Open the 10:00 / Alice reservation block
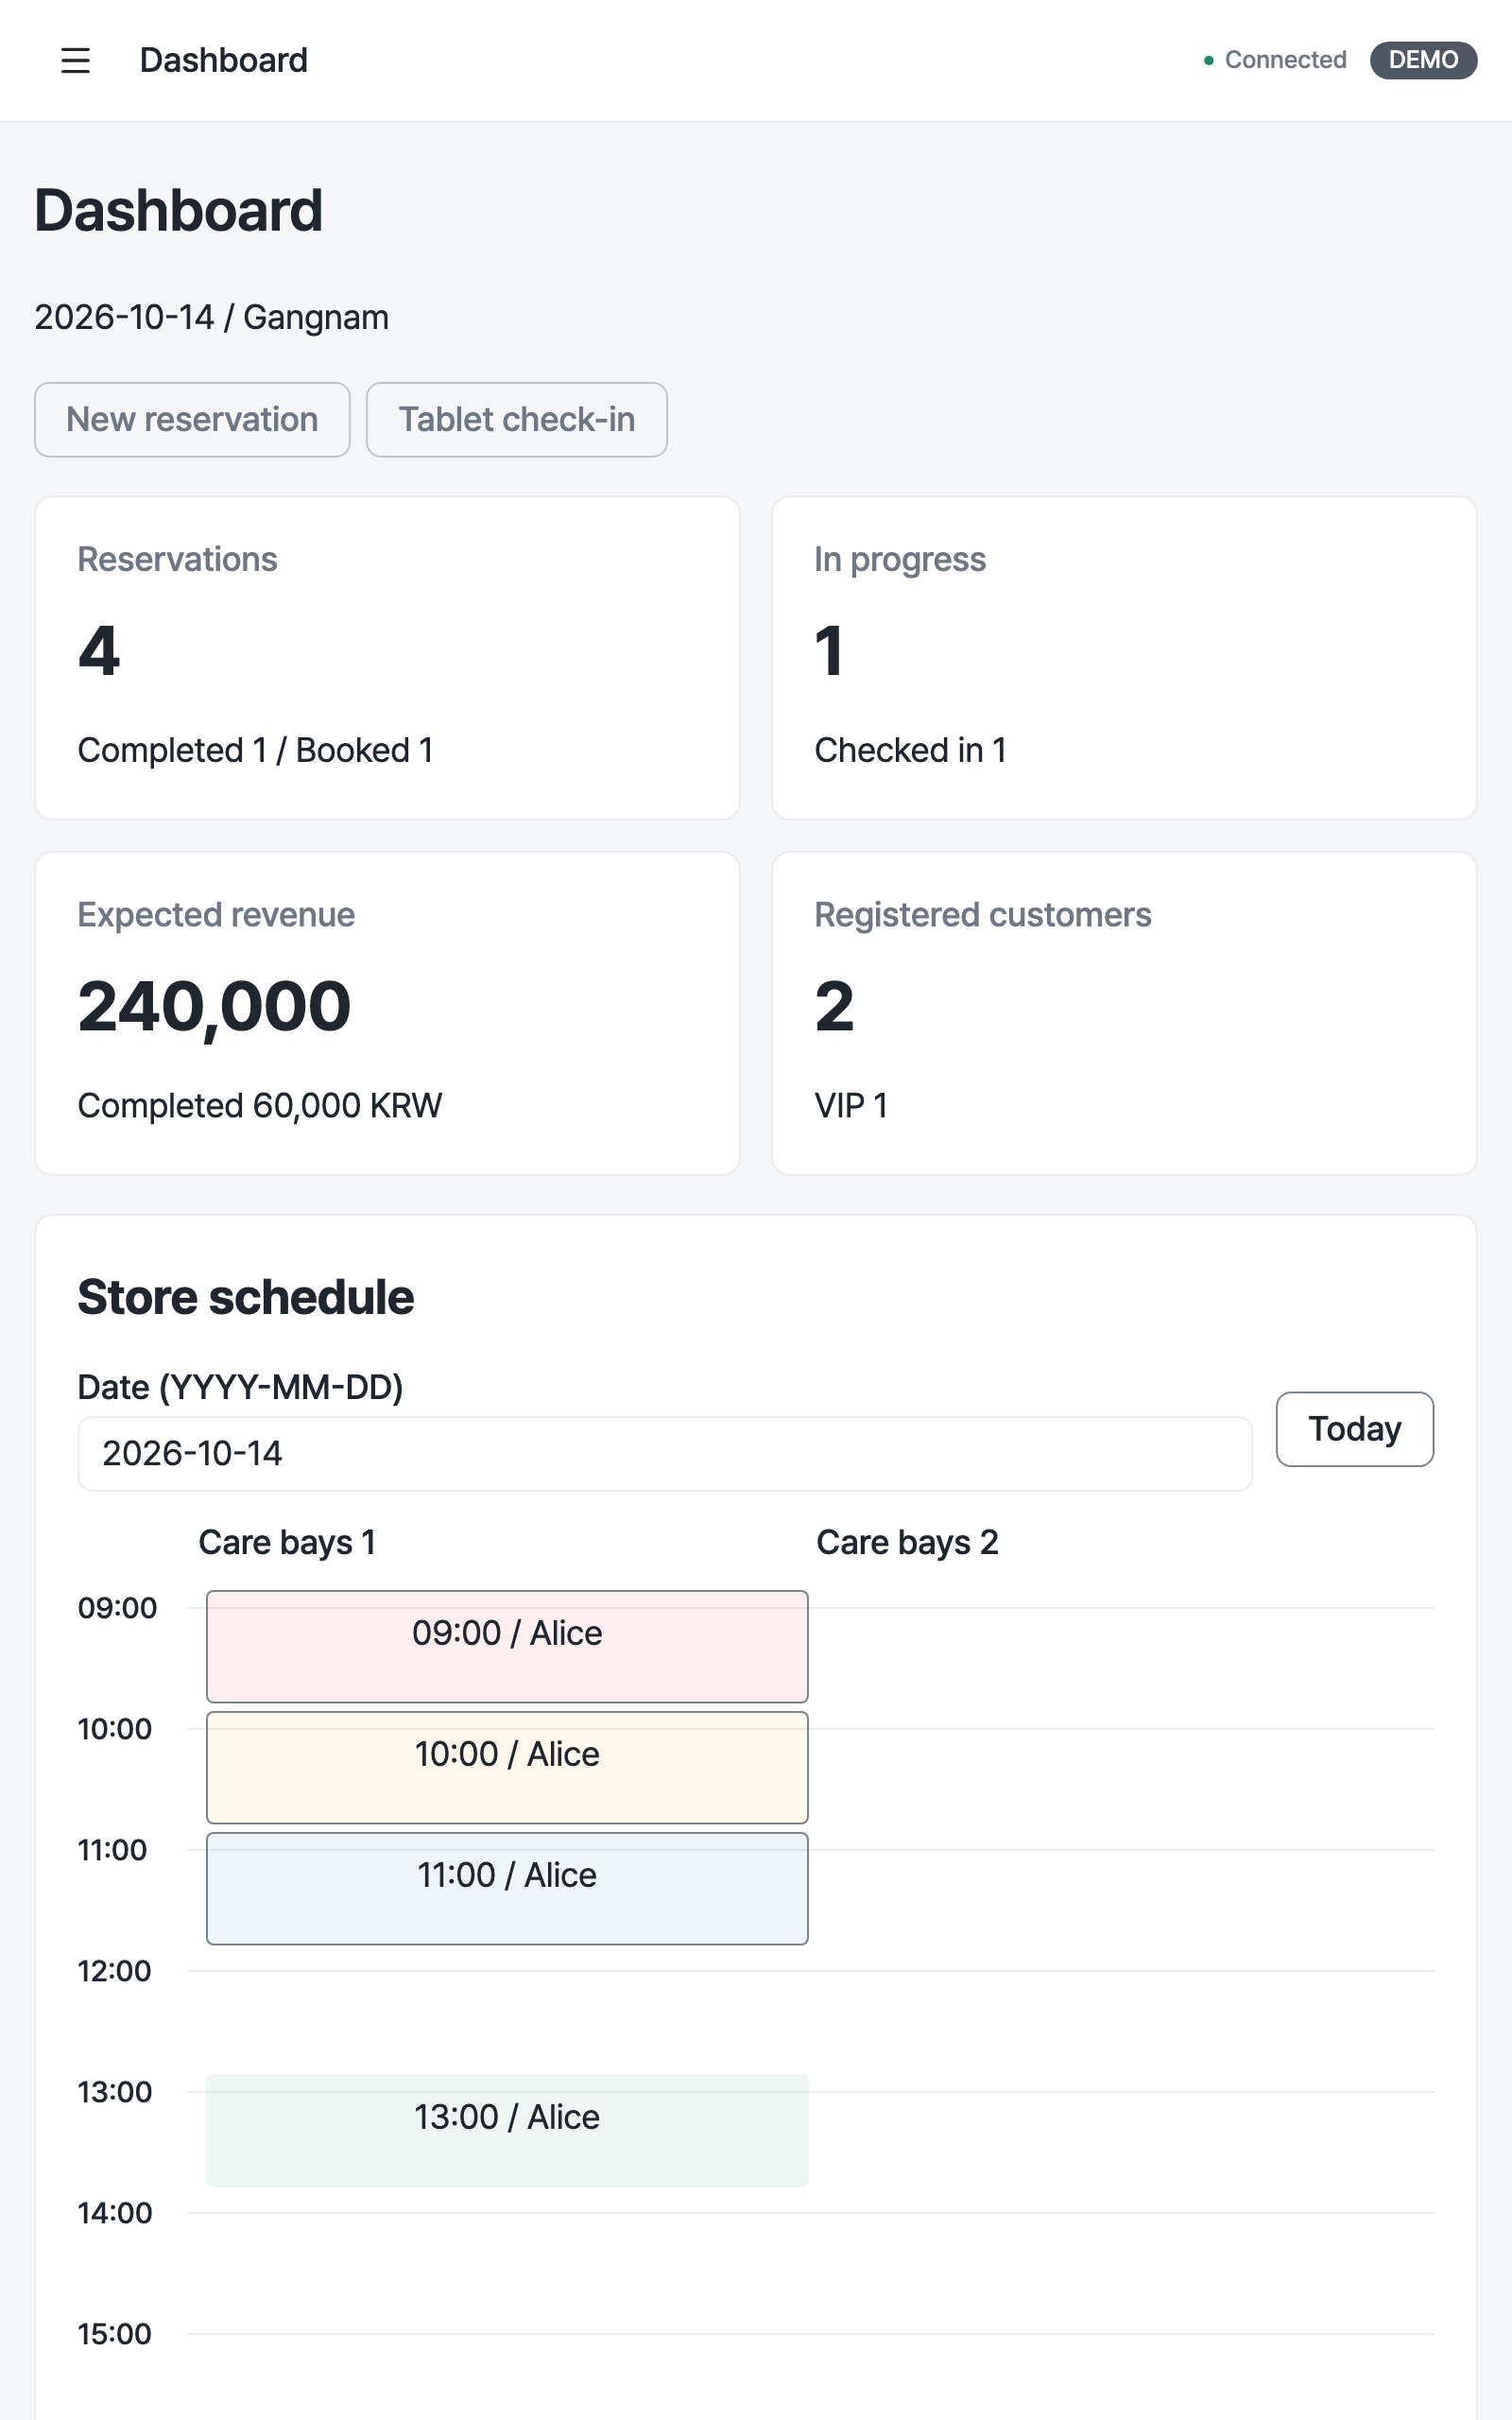Viewport: 1512px width, 2420px height. 507,1768
